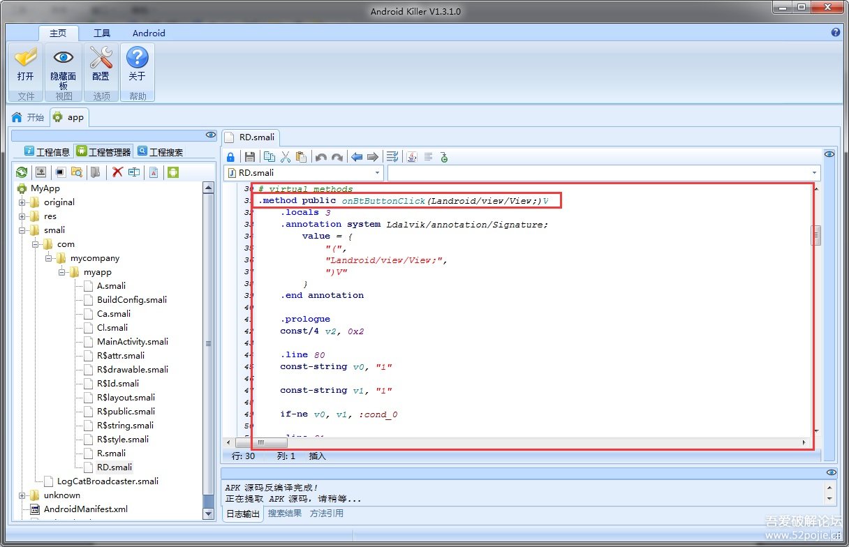This screenshot has width=849, height=547.
Task: Click the undo arrow in editor toolbar
Action: (x=320, y=157)
